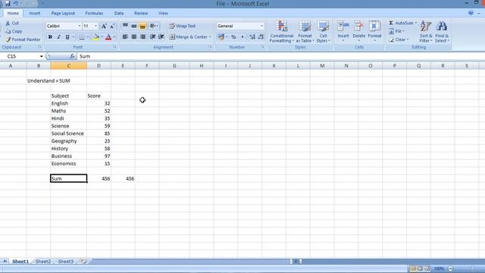Open Clear options
Image resolution: width=485 pixels, height=273 pixels.
[399, 39]
